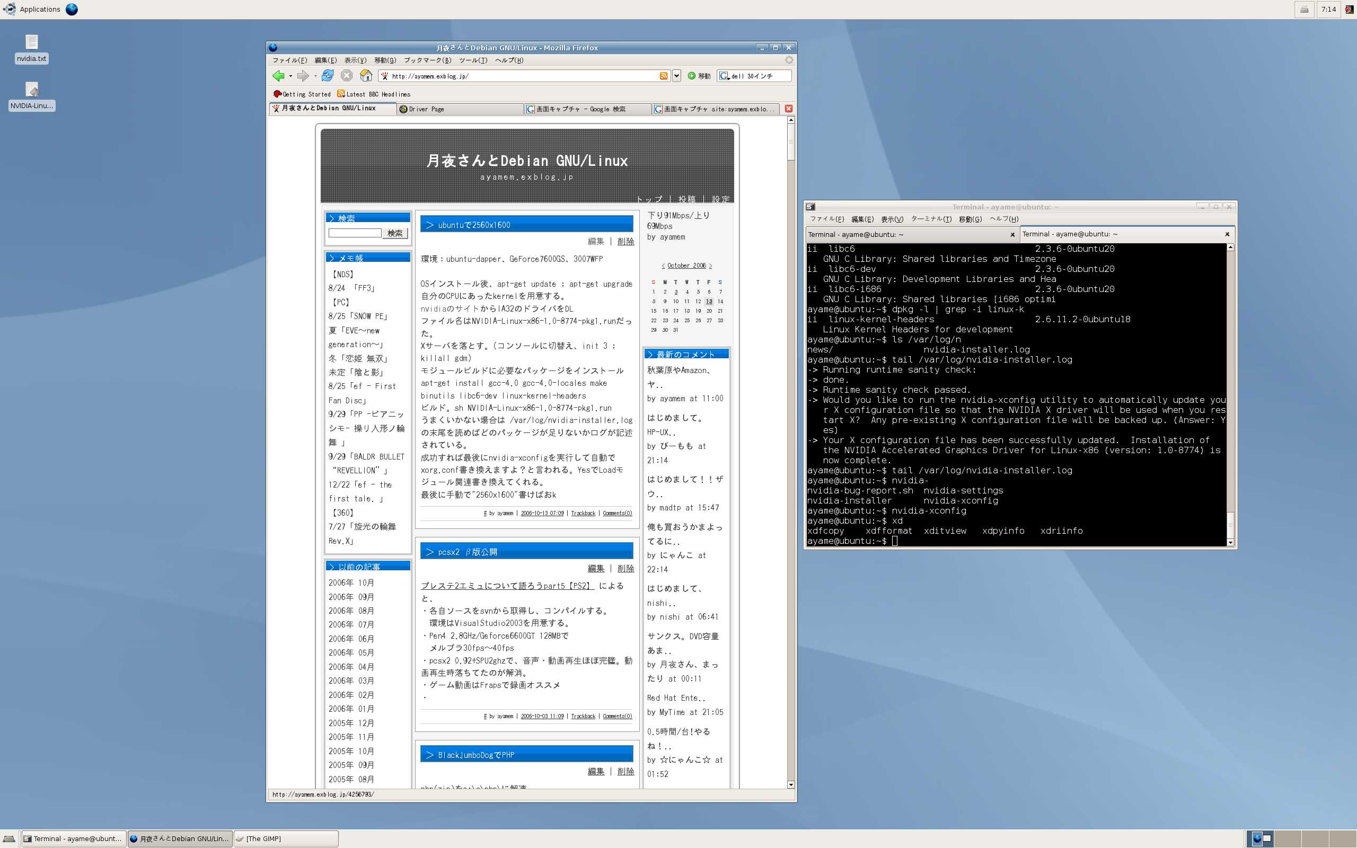
Task: Open Firefox 表示(V) menu
Action: pyautogui.click(x=355, y=60)
